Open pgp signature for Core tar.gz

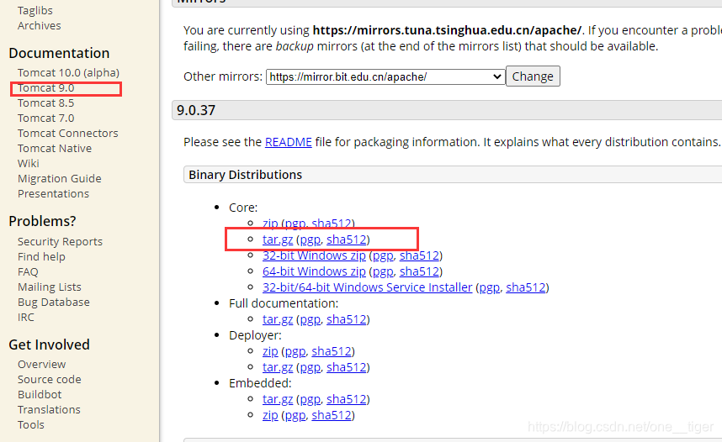tap(310, 239)
